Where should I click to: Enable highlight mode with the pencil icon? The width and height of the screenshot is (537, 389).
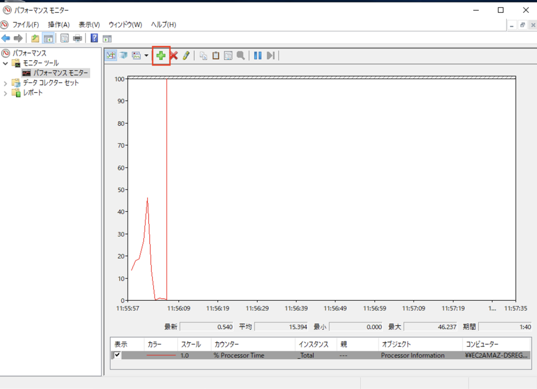[x=186, y=55]
